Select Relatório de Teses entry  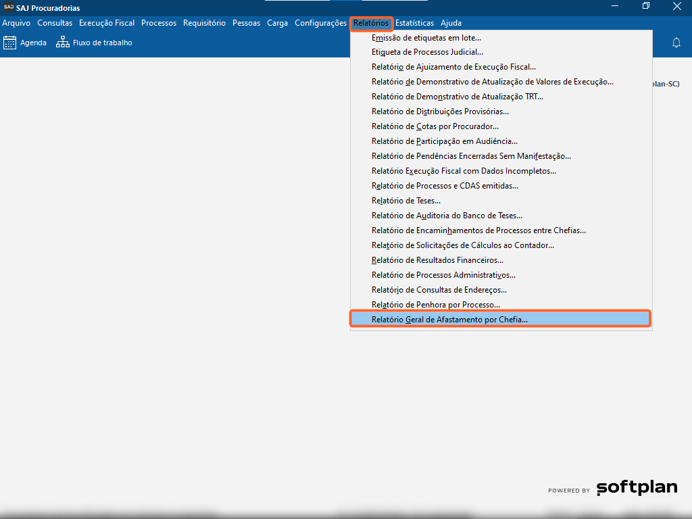point(405,201)
